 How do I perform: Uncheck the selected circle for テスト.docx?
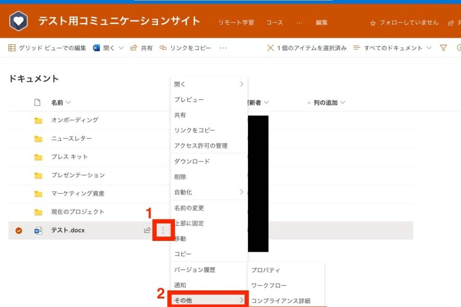[x=18, y=231]
